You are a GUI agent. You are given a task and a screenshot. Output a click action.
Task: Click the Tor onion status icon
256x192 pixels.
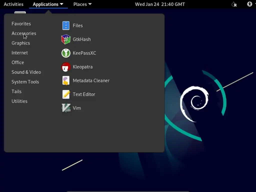234,4
